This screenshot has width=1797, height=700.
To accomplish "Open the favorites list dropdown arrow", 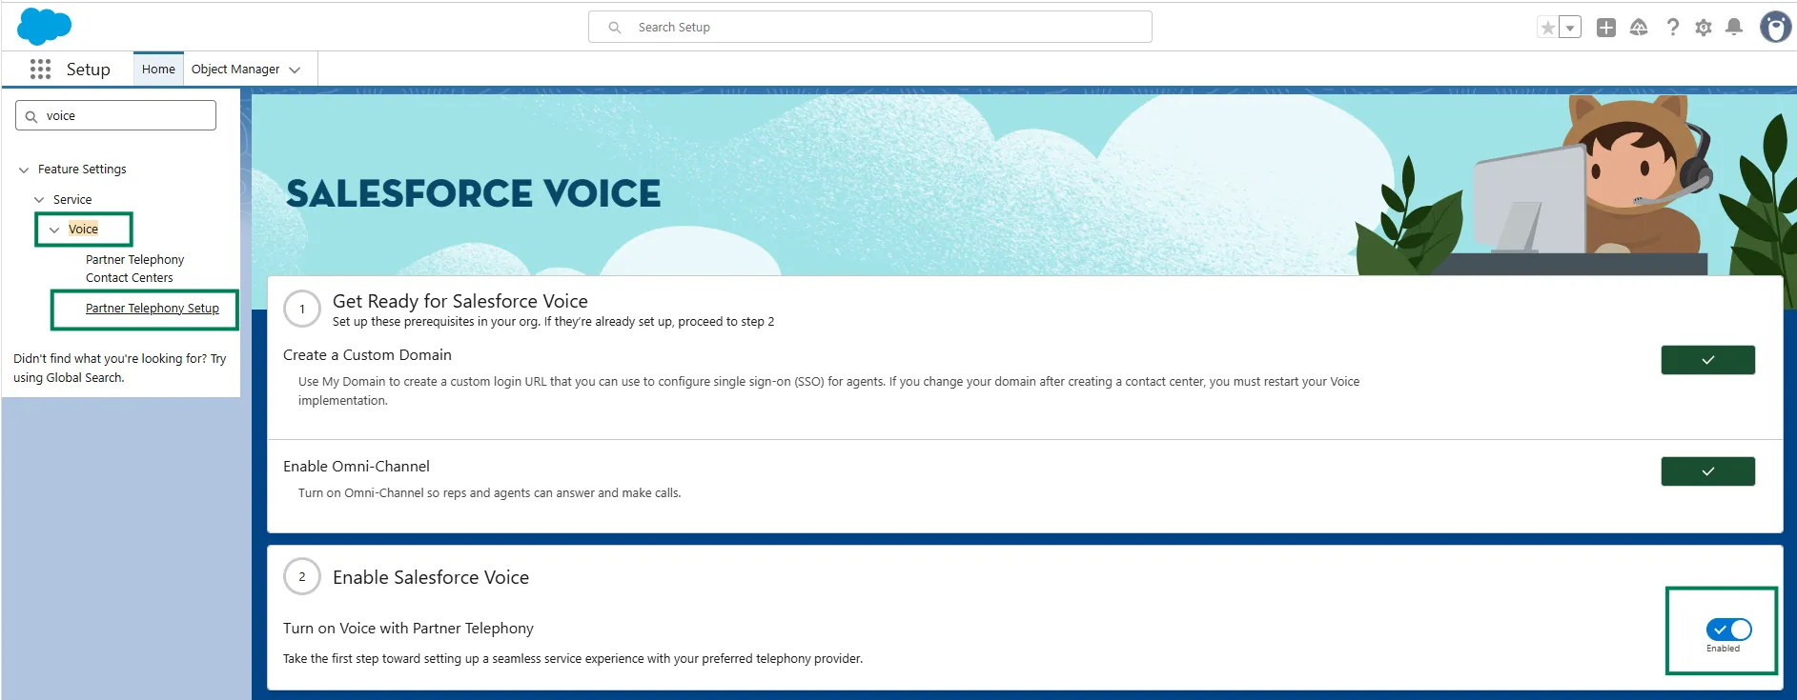I will [1570, 28].
